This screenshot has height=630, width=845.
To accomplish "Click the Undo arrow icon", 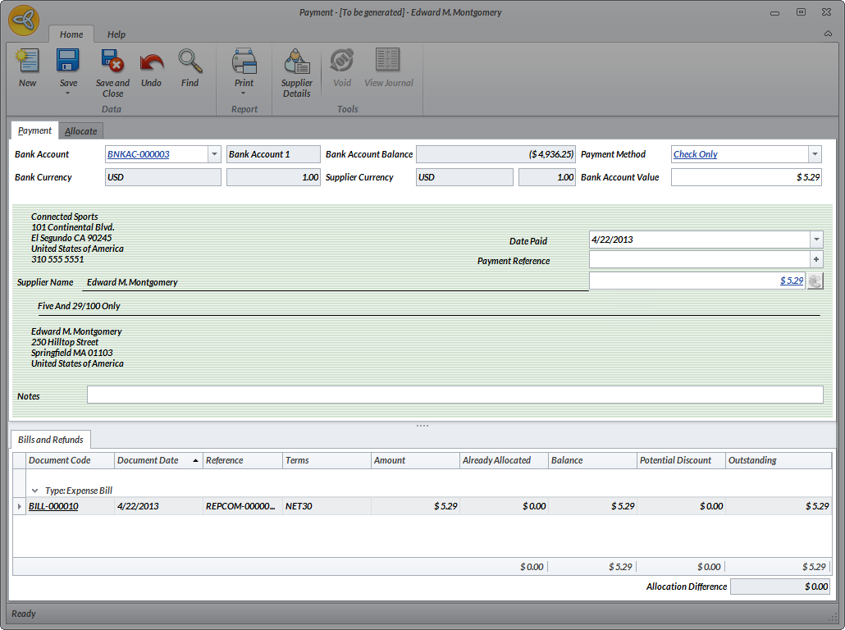I will point(152,62).
